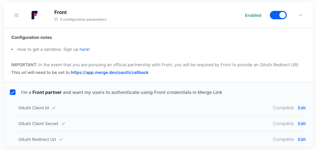Click the '3 configuration parameters' text

(x=83, y=20)
